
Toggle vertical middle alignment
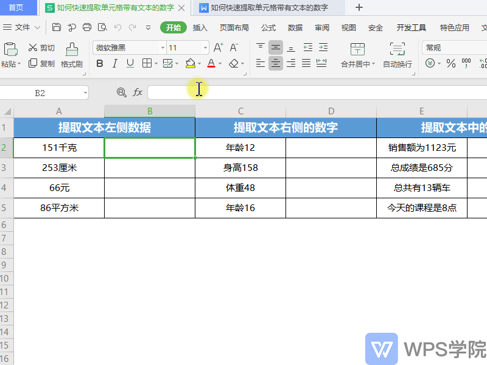(x=276, y=47)
